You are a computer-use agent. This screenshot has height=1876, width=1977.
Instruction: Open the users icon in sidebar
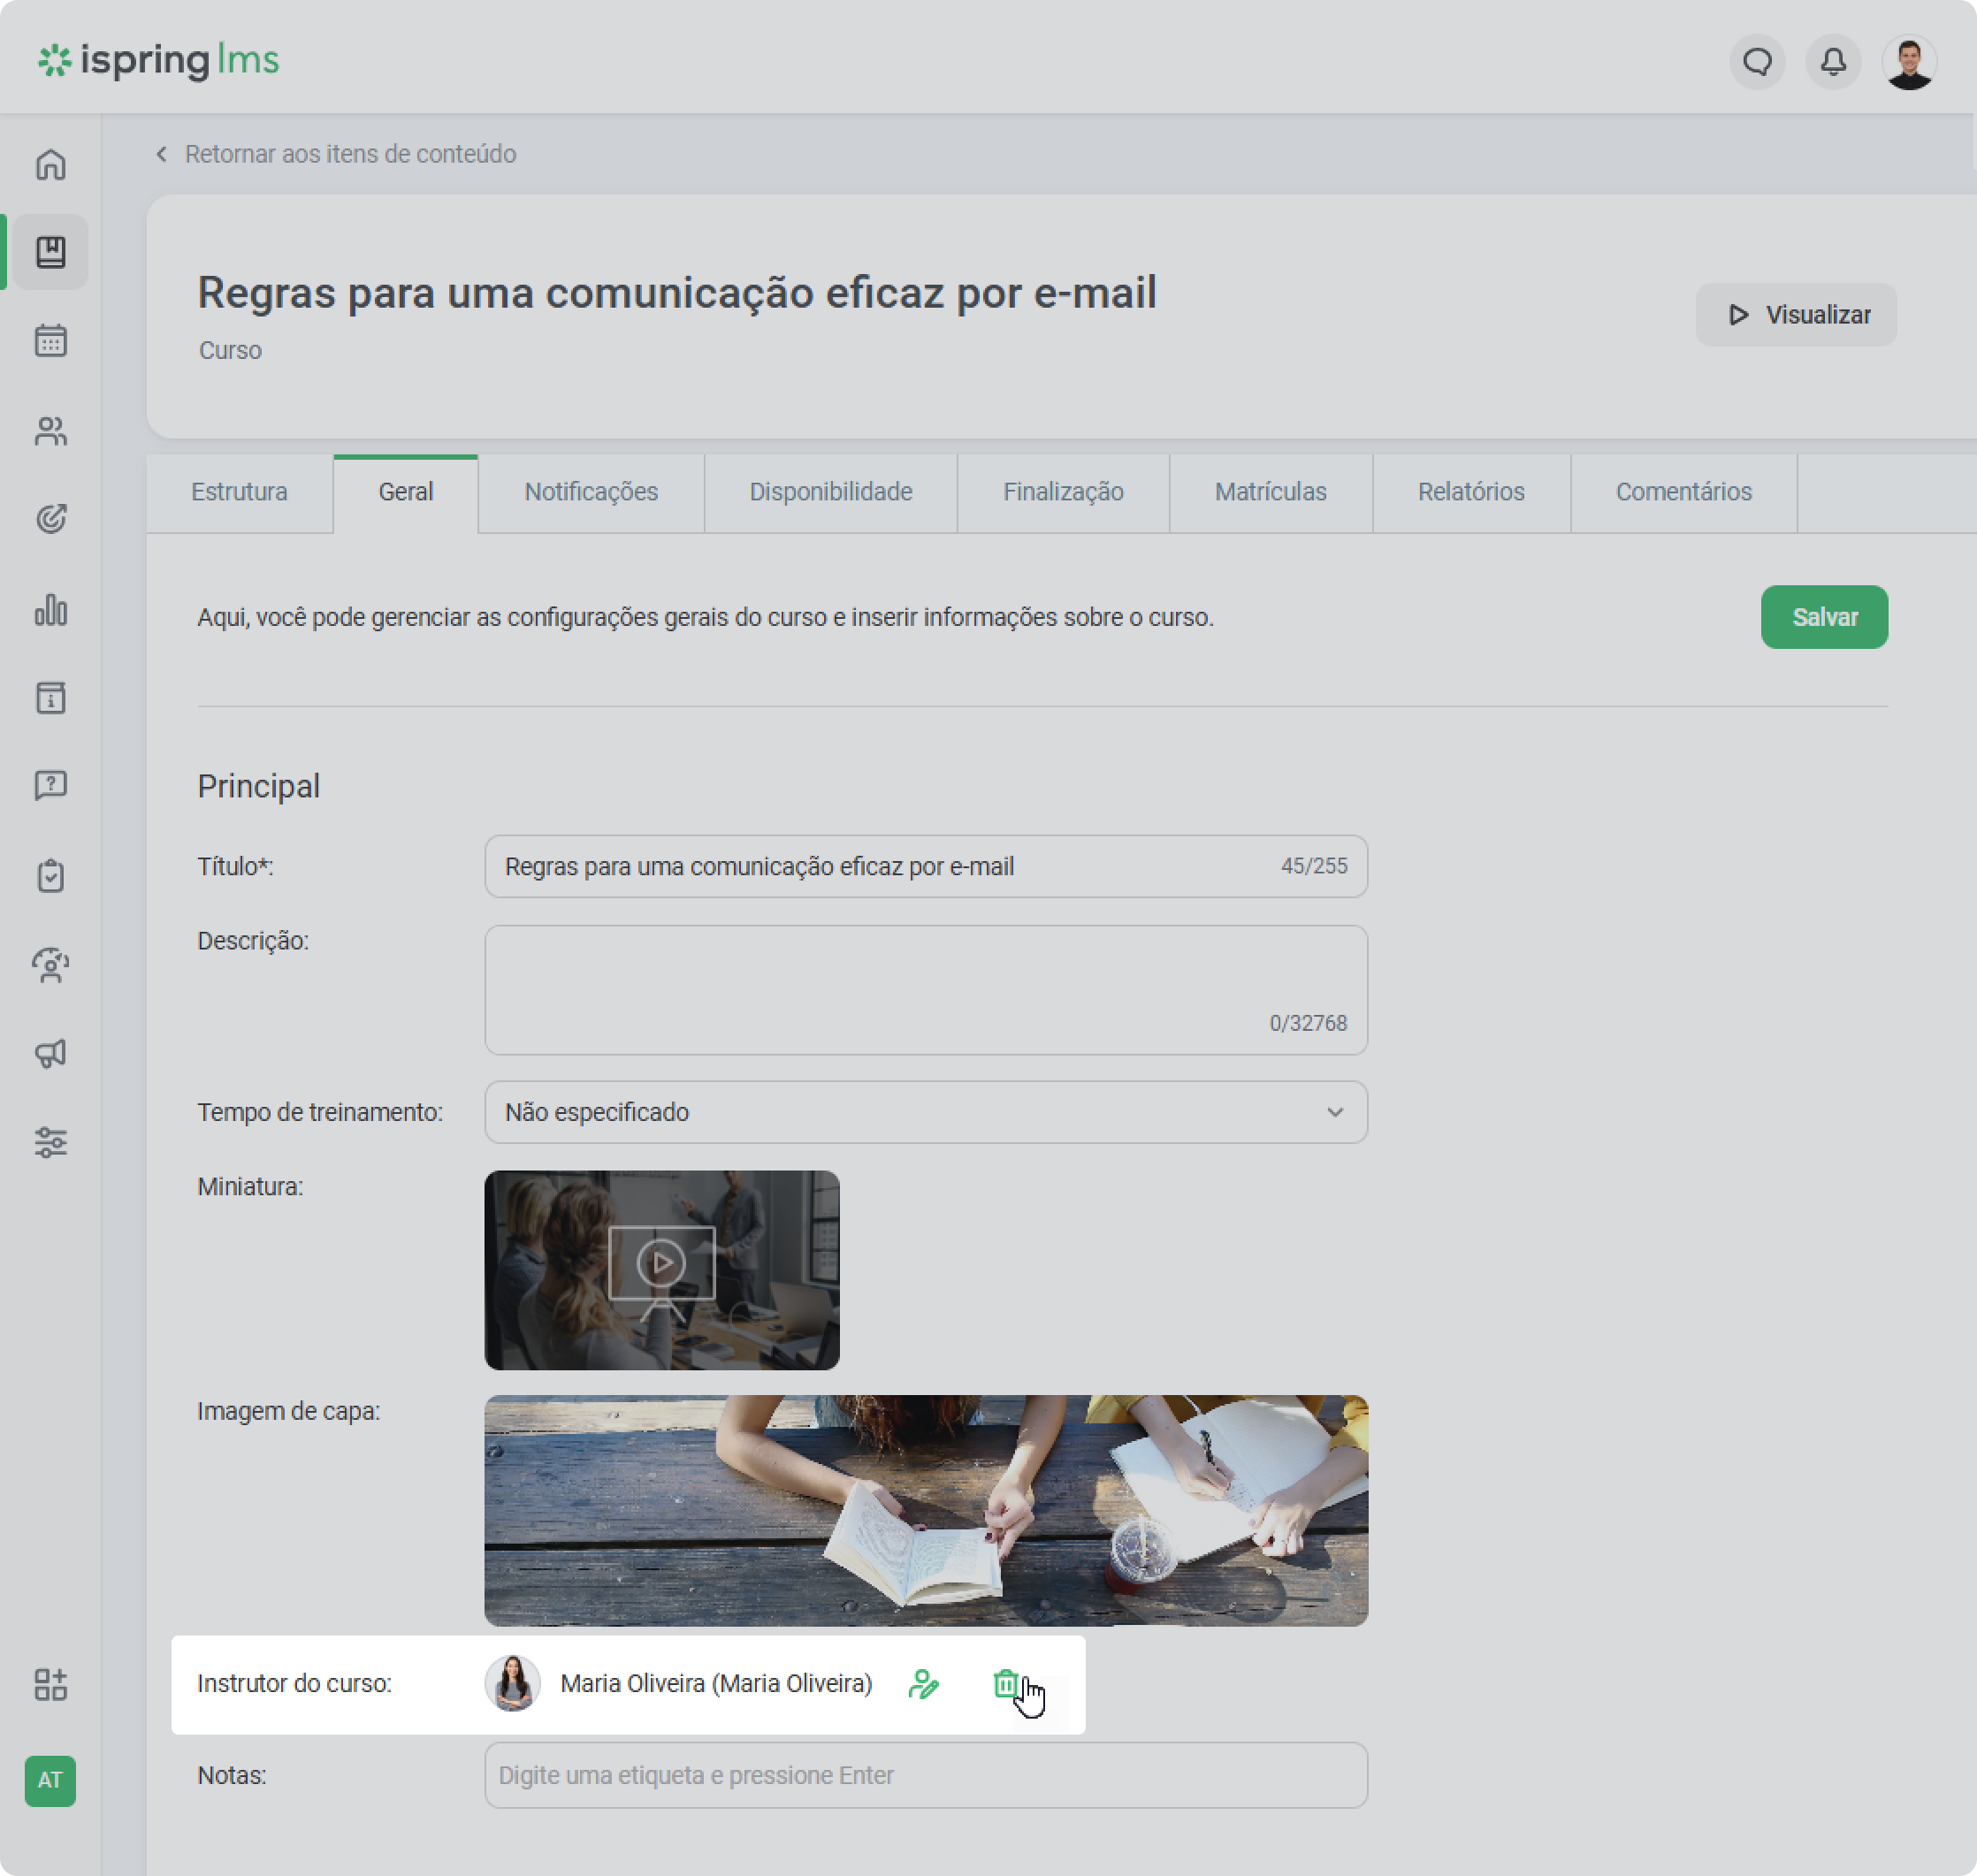[x=50, y=431]
